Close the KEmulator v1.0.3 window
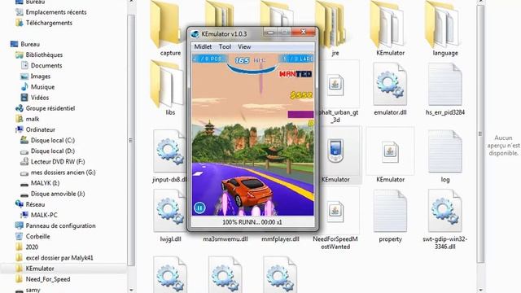The height and width of the screenshot is (293, 521). click(303, 32)
